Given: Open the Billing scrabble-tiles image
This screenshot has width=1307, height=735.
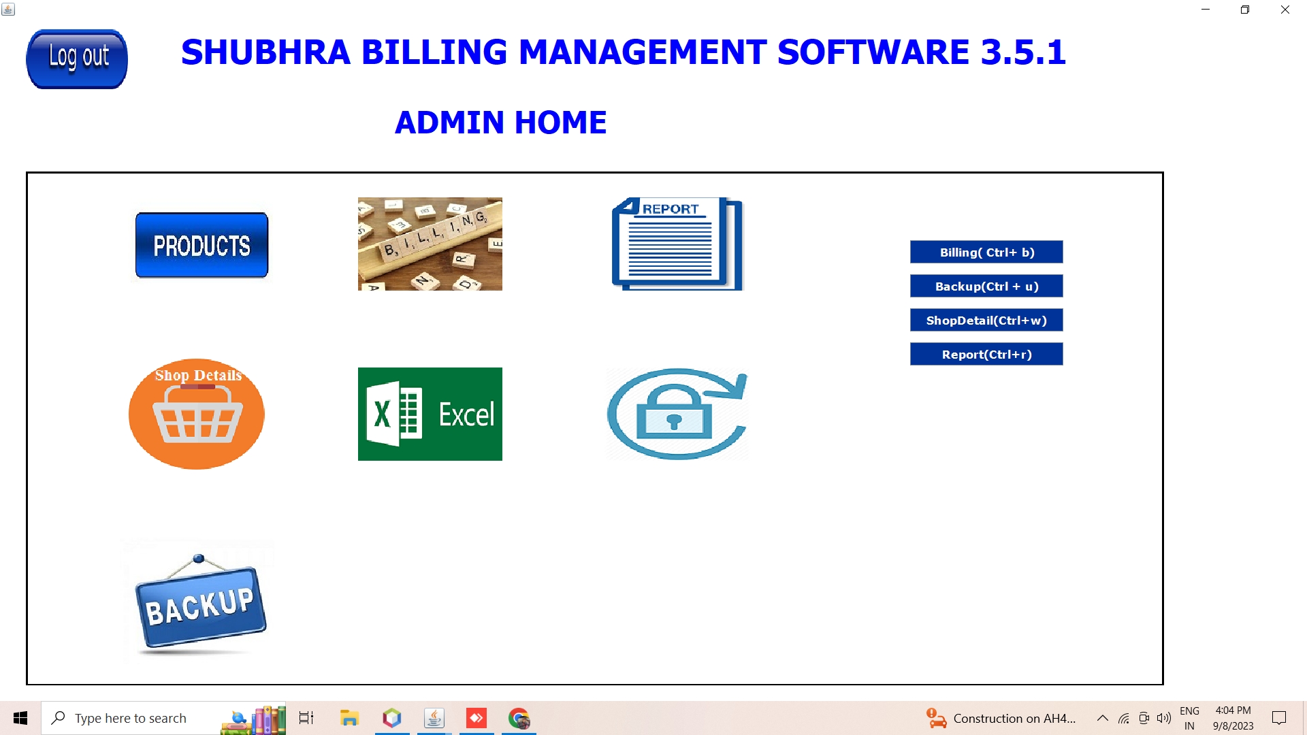Looking at the screenshot, I should (430, 244).
